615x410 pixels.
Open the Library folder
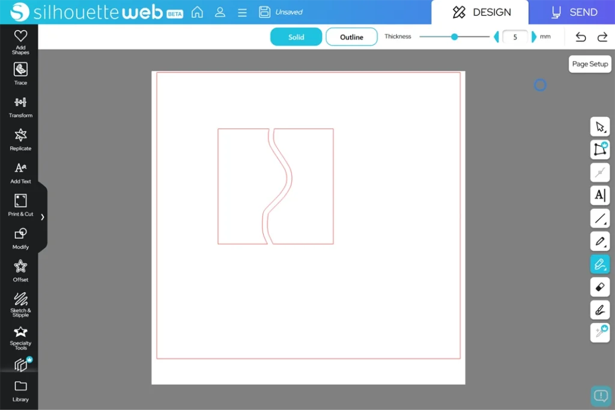[20, 389]
